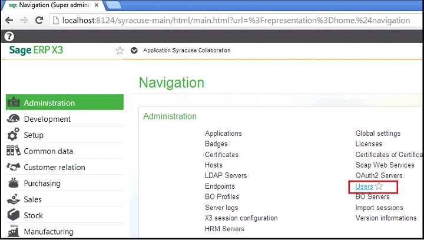The width and height of the screenshot is (424, 240).
Task: Click the help question mark icon
Action: coord(9,36)
